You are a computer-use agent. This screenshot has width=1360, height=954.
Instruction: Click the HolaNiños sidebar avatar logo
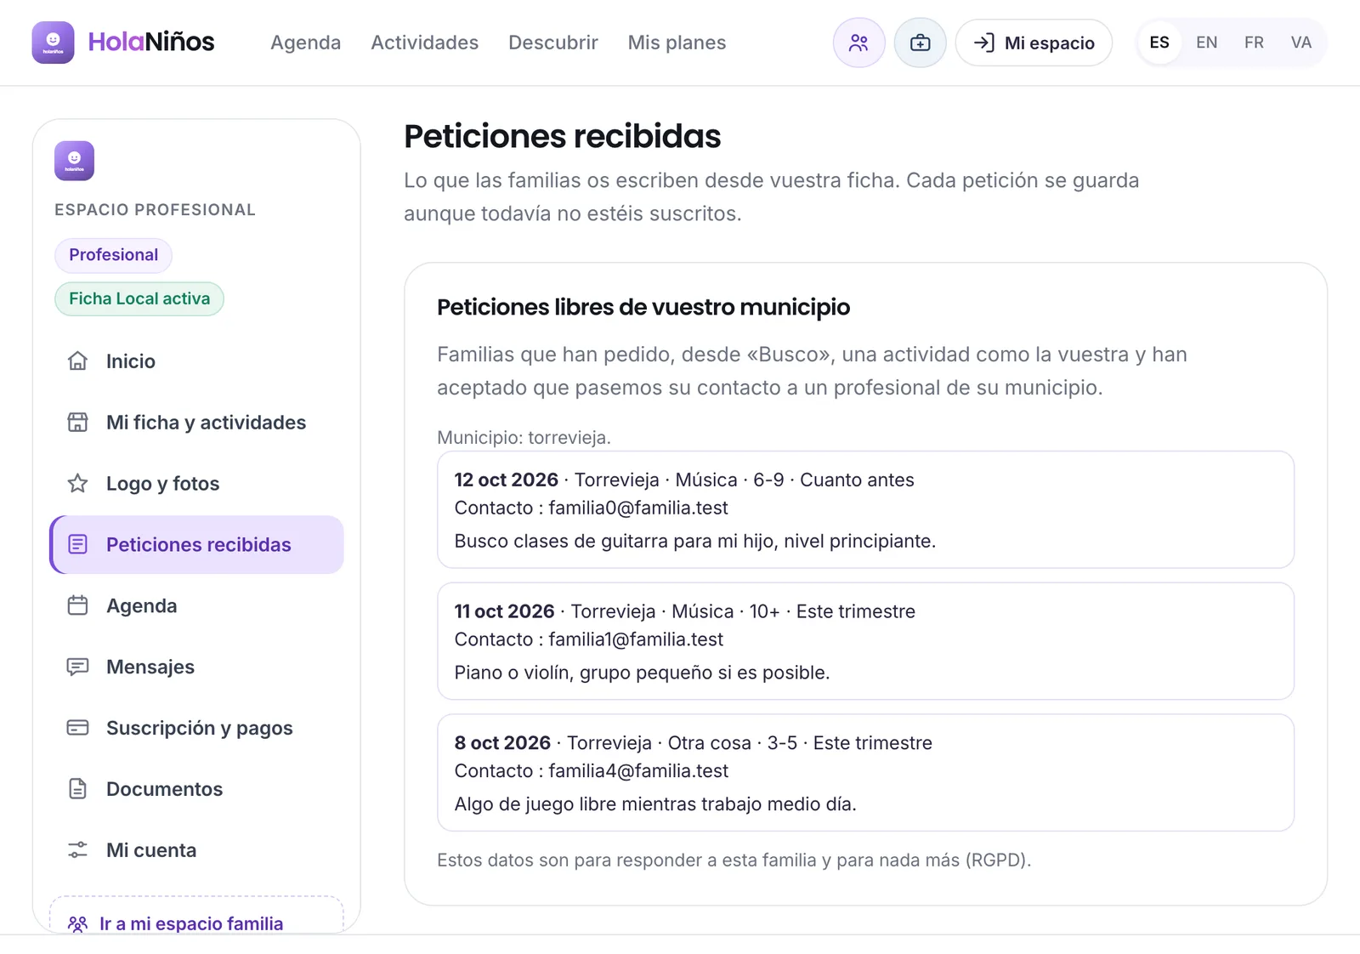pyautogui.click(x=74, y=161)
